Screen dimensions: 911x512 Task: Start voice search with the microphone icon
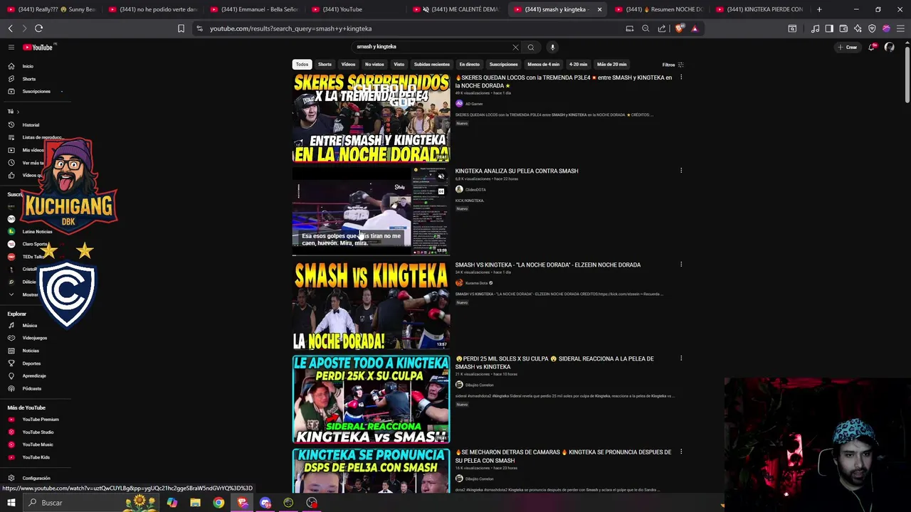pos(552,47)
